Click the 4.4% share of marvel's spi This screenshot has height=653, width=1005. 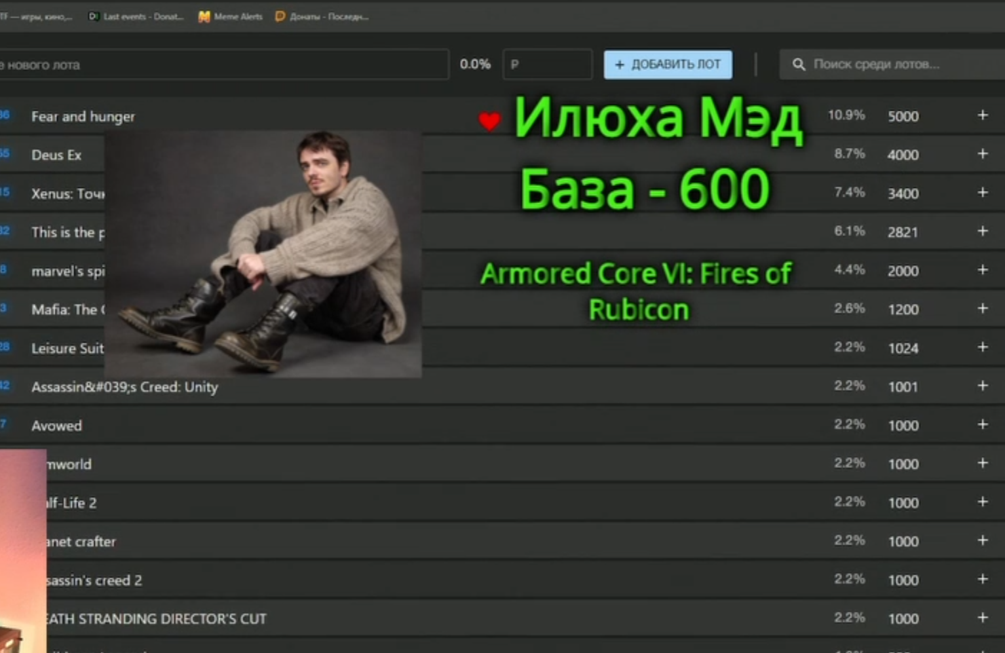click(x=850, y=270)
